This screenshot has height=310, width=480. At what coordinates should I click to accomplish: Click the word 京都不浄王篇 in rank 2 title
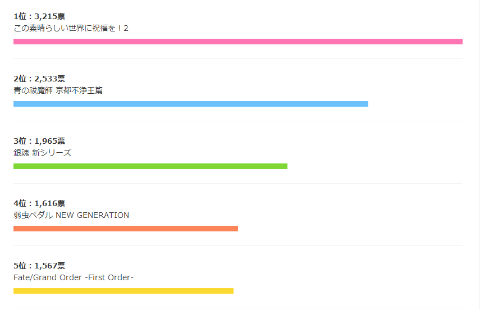tap(79, 90)
